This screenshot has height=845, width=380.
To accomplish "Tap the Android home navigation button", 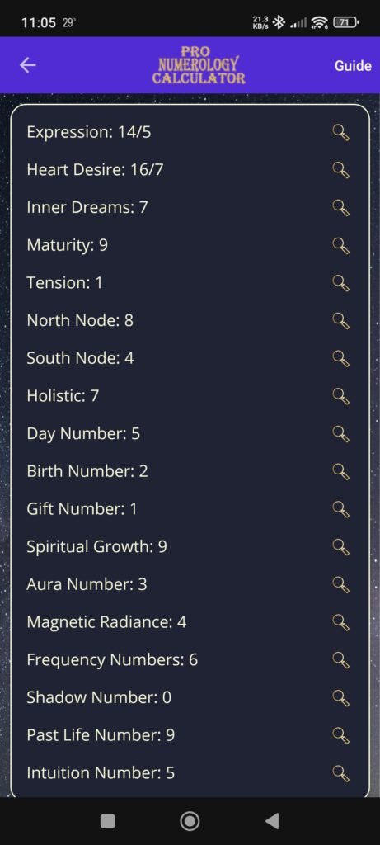I will 190,821.
